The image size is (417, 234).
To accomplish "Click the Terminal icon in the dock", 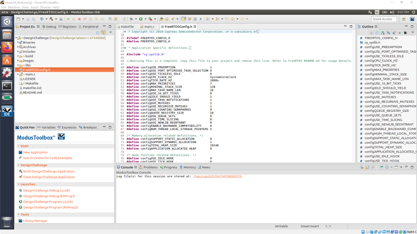I will 7,86.
